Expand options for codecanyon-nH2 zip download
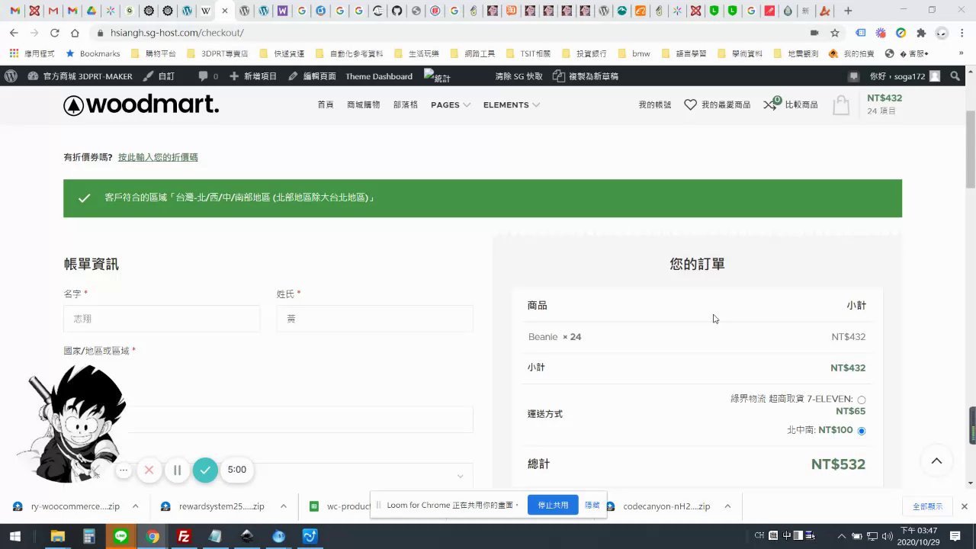 (727, 506)
